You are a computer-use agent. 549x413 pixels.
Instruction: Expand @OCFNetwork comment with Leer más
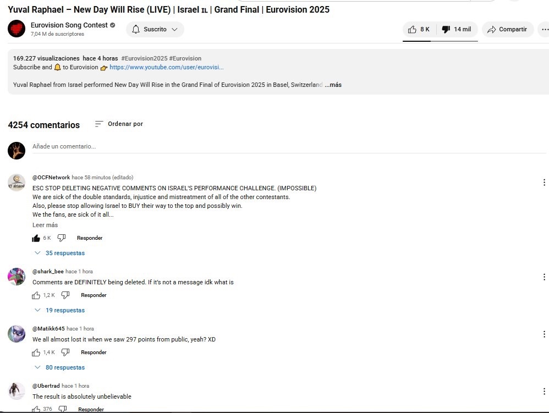(45, 225)
